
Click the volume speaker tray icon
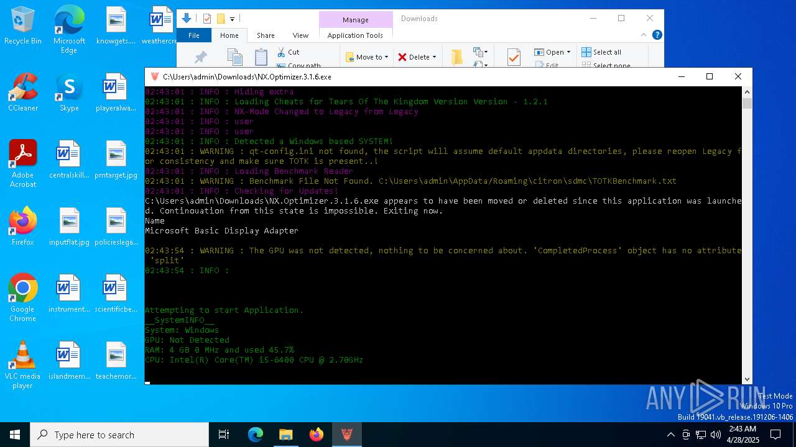click(x=716, y=435)
